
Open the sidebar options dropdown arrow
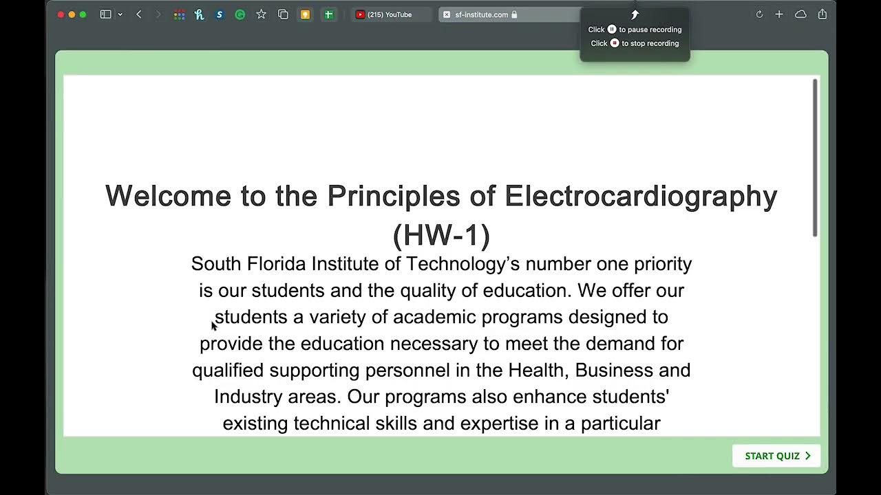click(x=120, y=14)
